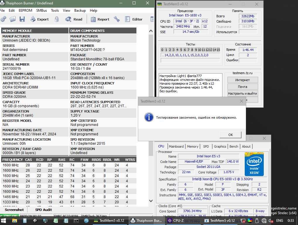Switch to TestMem5 v0.12 taskbar button with green icon
Screen dimensions: 298x225
109,221
